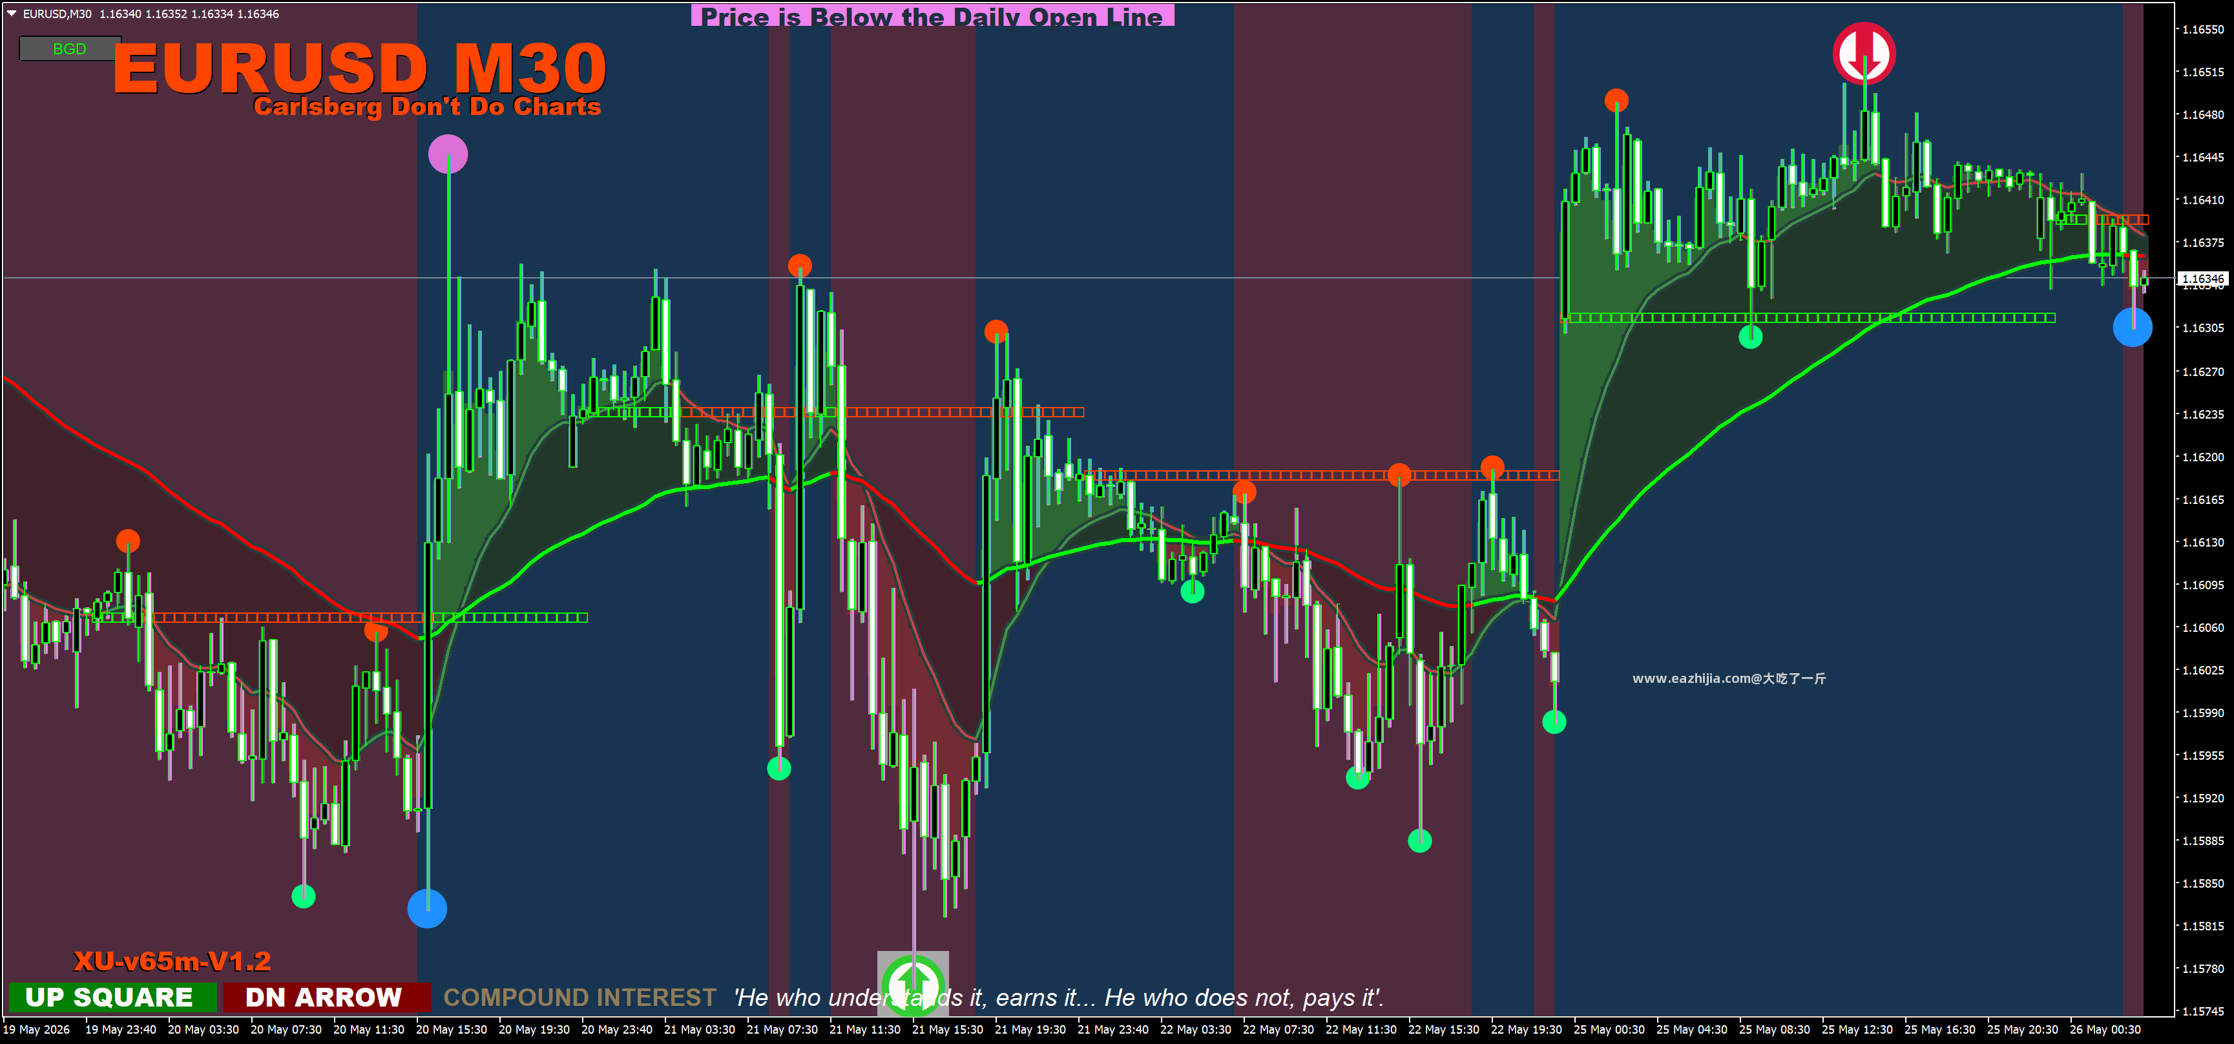The width and height of the screenshot is (2234, 1044).
Task: Click the '21 May 11:30' time axis label
Action: pyautogui.click(x=864, y=1030)
